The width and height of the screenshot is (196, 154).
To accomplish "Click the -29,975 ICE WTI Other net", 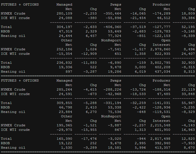I will 64,130.
